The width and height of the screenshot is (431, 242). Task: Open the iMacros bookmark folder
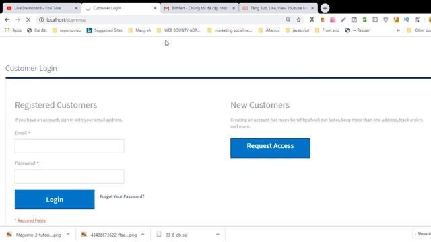click(269, 30)
